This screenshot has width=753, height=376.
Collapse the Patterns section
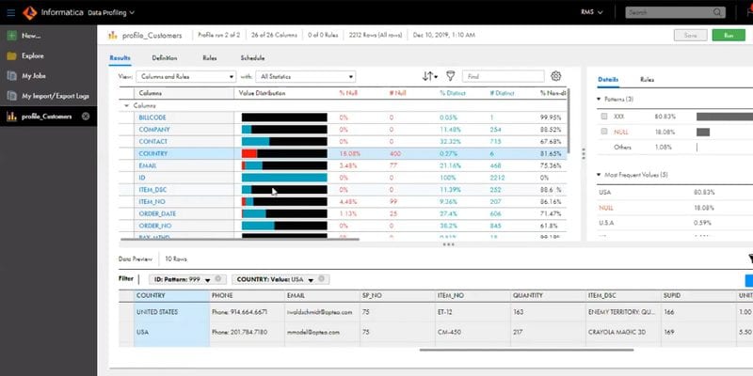click(x=599, y=99)
